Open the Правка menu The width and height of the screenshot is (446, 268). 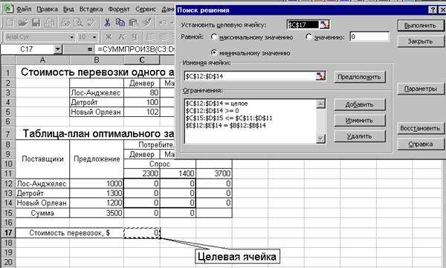coord(48,9)
